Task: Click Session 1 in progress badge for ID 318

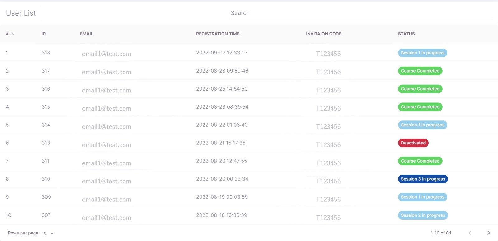Action: point(422,53)
